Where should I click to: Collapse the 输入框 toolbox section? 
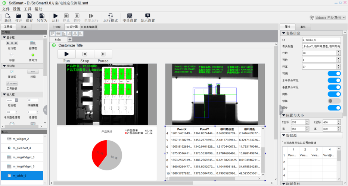[4, 94]
